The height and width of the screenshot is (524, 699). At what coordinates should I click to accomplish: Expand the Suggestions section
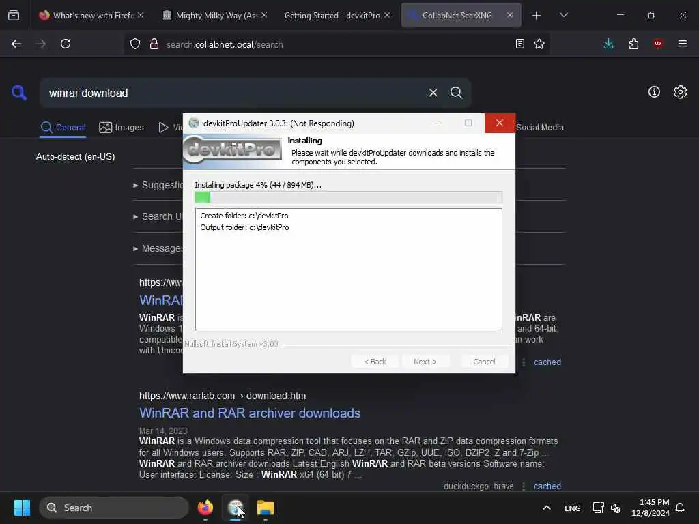(x=158, y=185)
